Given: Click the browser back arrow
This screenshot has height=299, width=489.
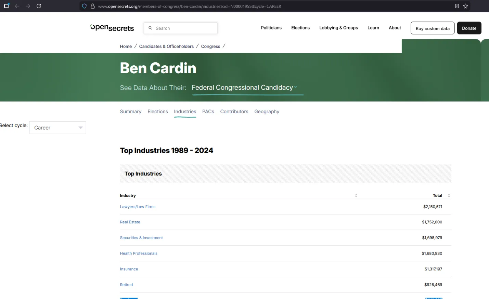Looking at the screenshot, I should [17, 6].
